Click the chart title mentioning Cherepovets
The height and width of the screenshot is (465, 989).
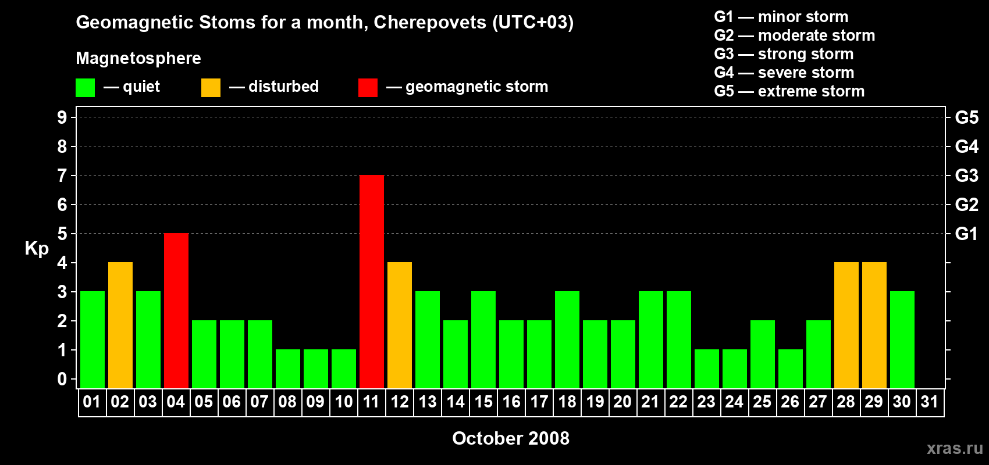pos(325,22)
